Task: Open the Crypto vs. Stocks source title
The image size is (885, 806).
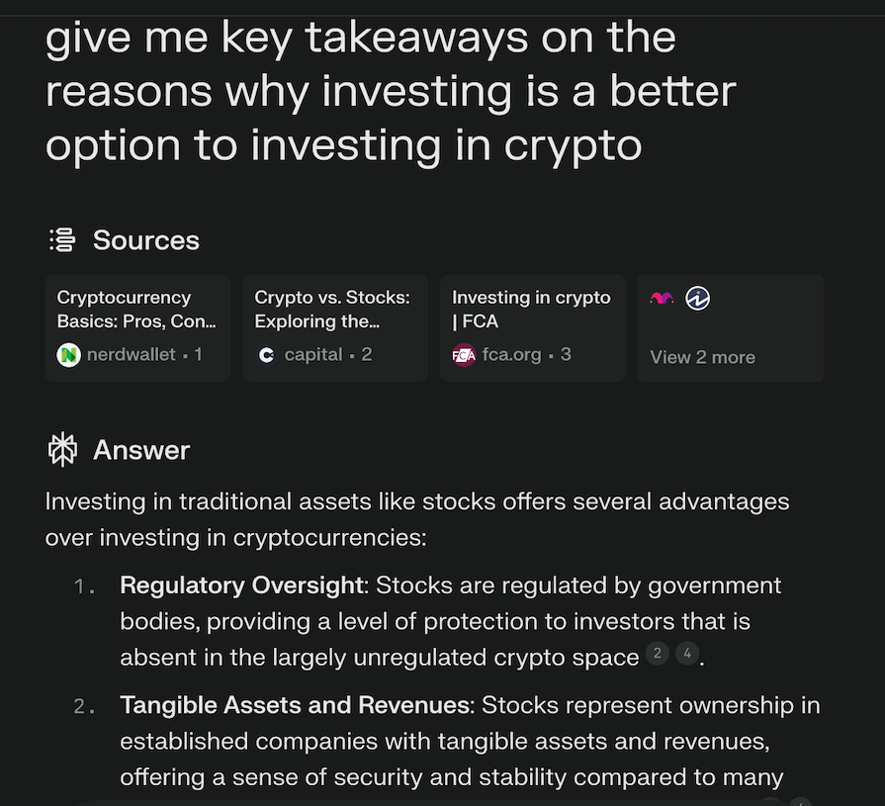Action: pyautogui.click(x=332, y=309)
